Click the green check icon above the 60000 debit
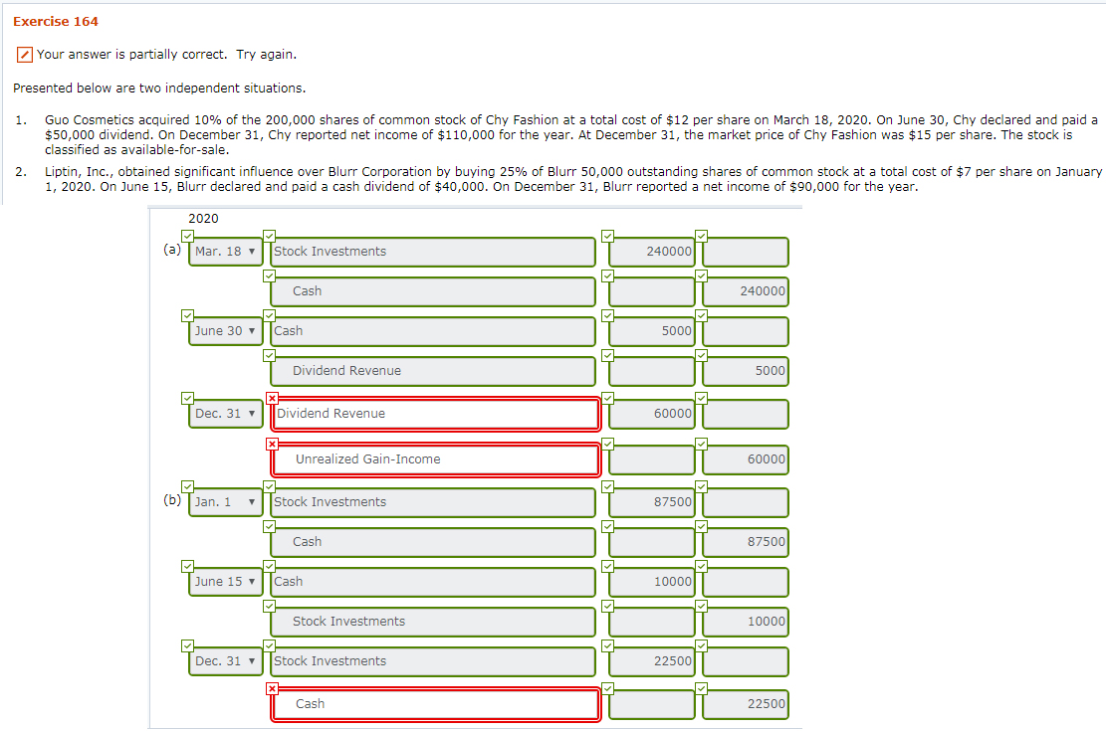Image resolution: width=1106 pixels, height=731 pixels. (x=608, y=398)
